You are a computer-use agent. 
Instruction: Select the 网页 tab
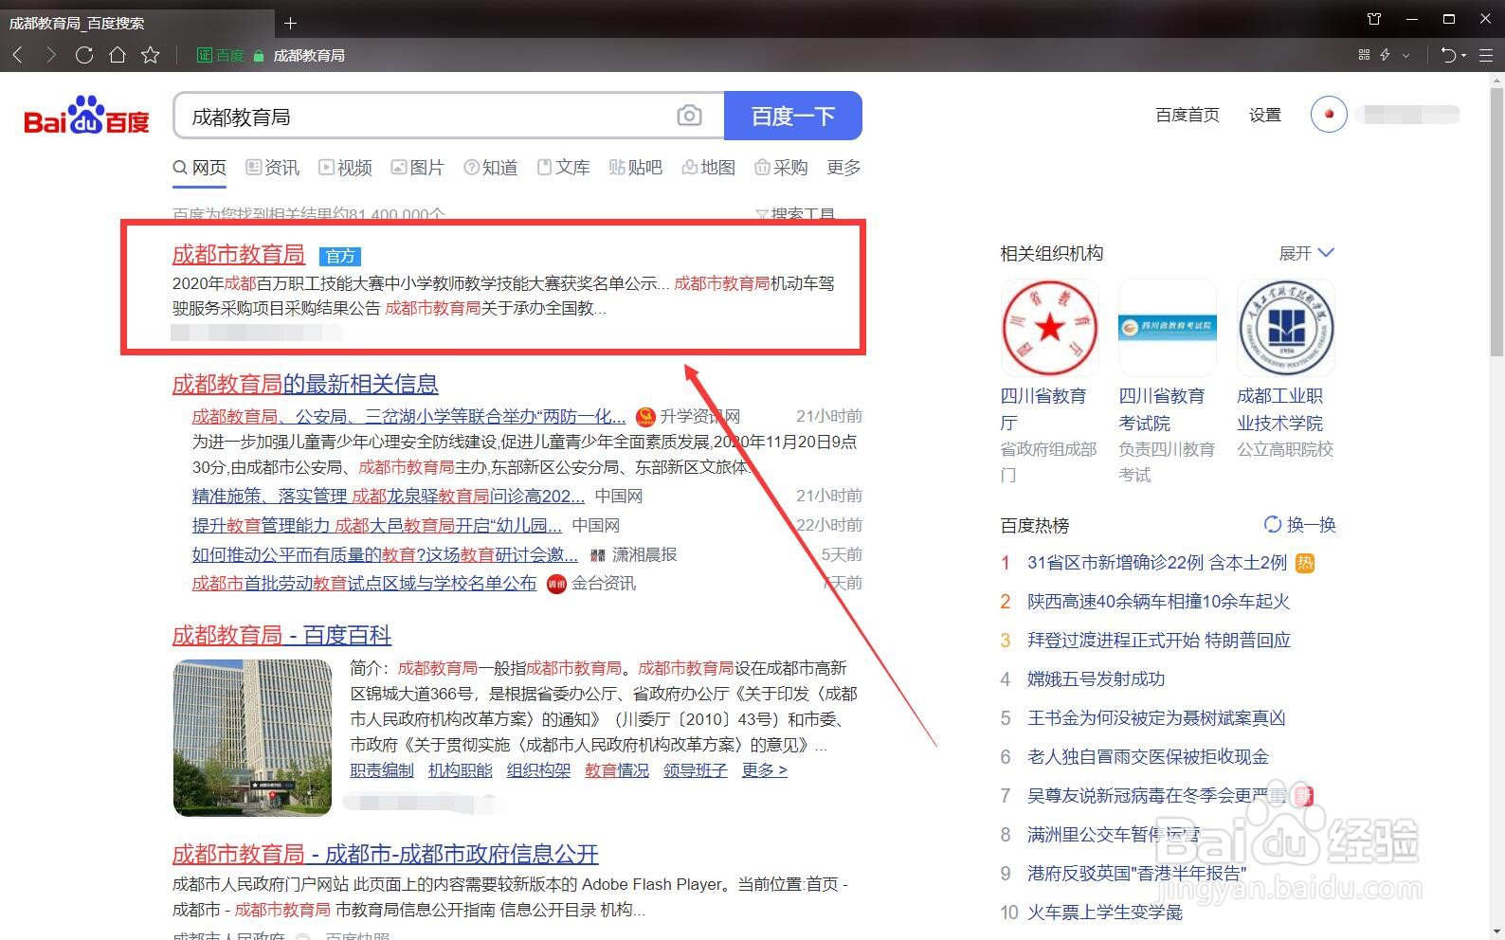point(200,168)
